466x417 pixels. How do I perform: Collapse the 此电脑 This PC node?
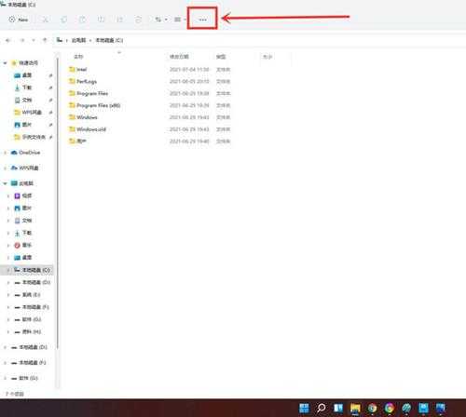click(5, 183)
